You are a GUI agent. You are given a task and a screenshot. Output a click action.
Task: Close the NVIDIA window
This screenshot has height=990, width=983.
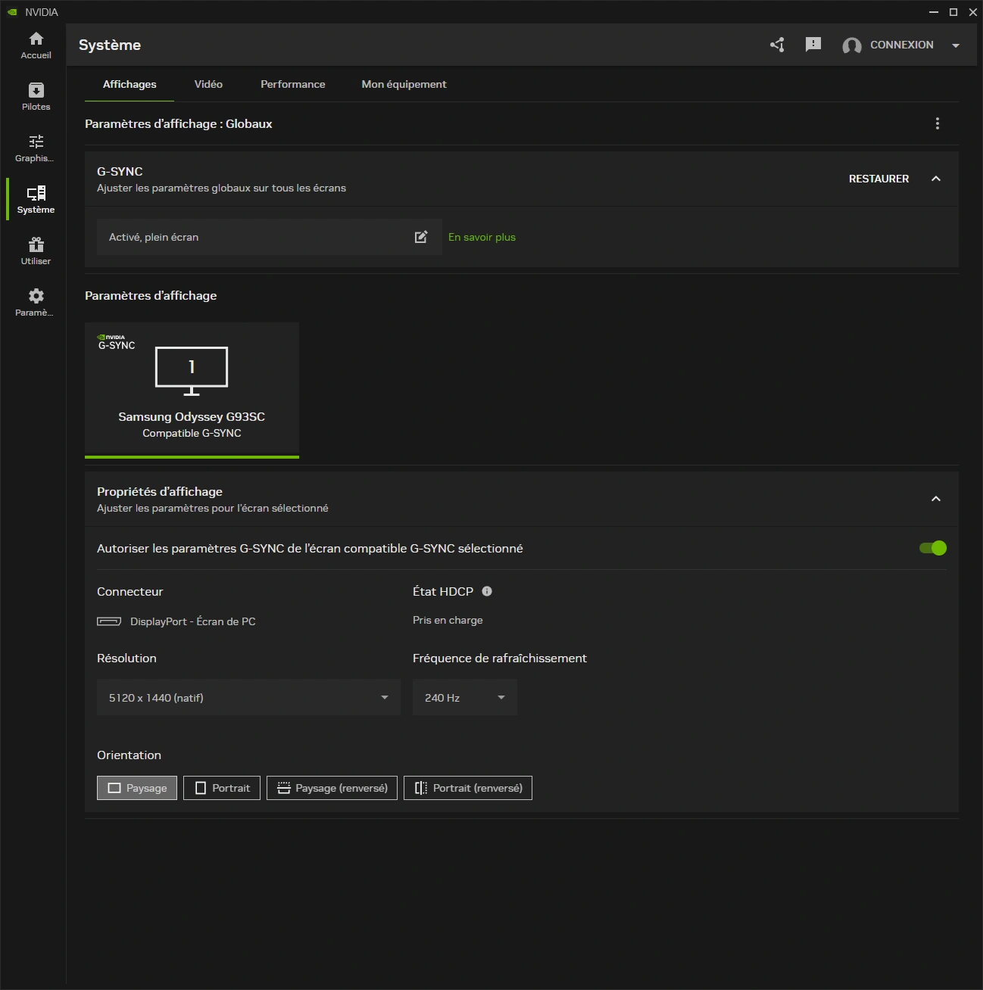(x=973, y=12)
